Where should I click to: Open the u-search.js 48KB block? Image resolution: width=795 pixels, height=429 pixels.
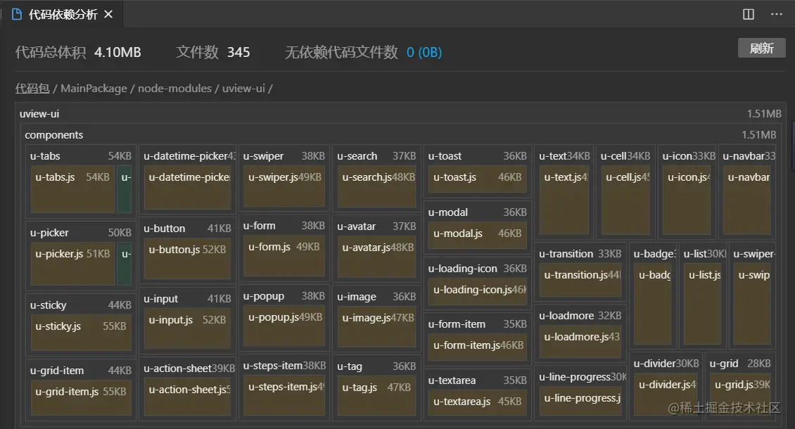(x=377, y=186)
